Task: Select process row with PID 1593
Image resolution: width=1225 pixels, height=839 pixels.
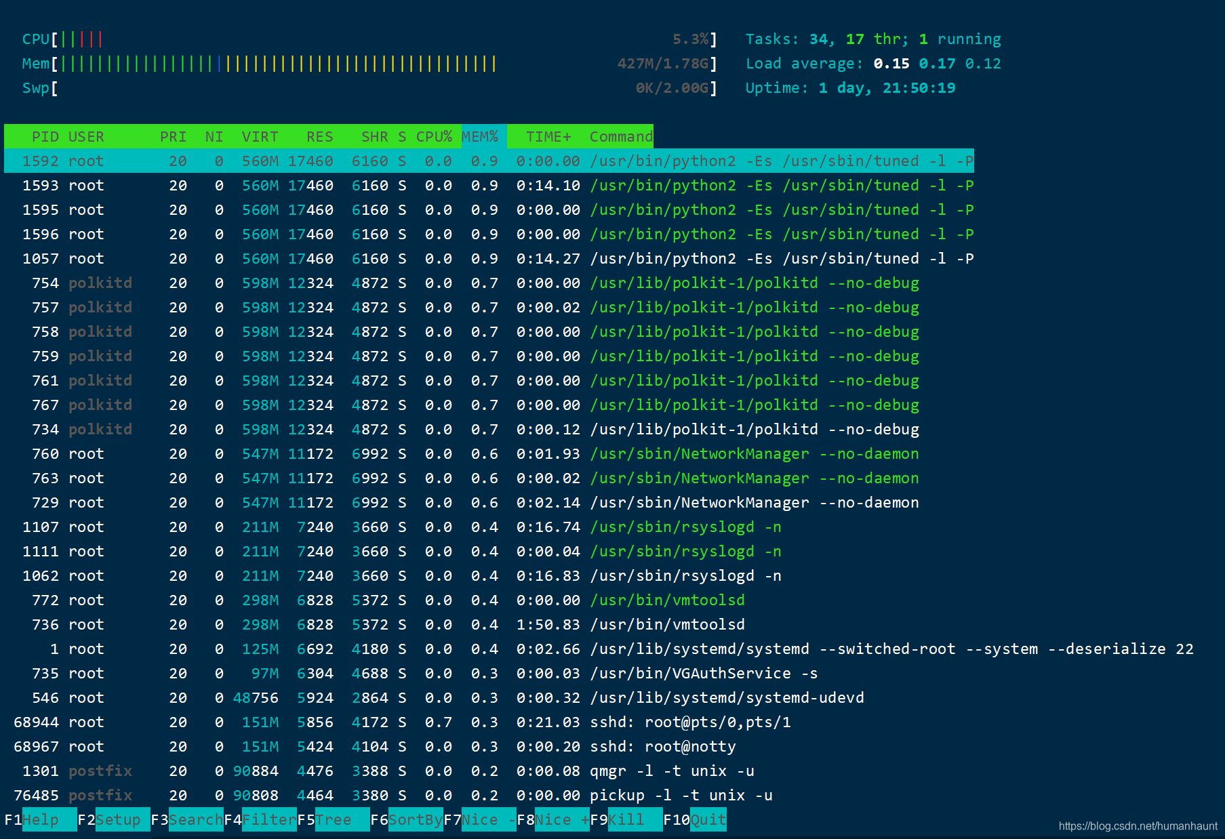Action: pos(489,186)
